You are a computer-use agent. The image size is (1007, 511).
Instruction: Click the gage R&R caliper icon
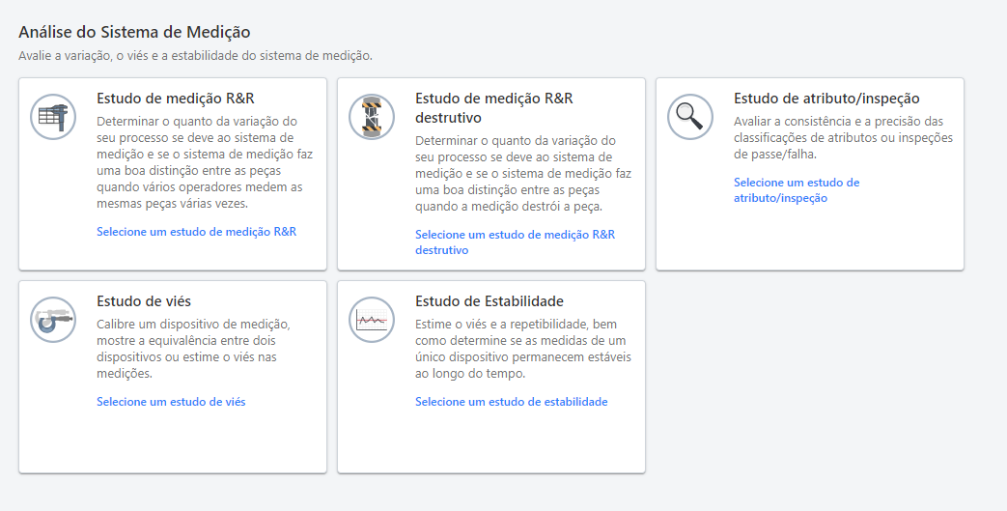click(x=53, y=117)
